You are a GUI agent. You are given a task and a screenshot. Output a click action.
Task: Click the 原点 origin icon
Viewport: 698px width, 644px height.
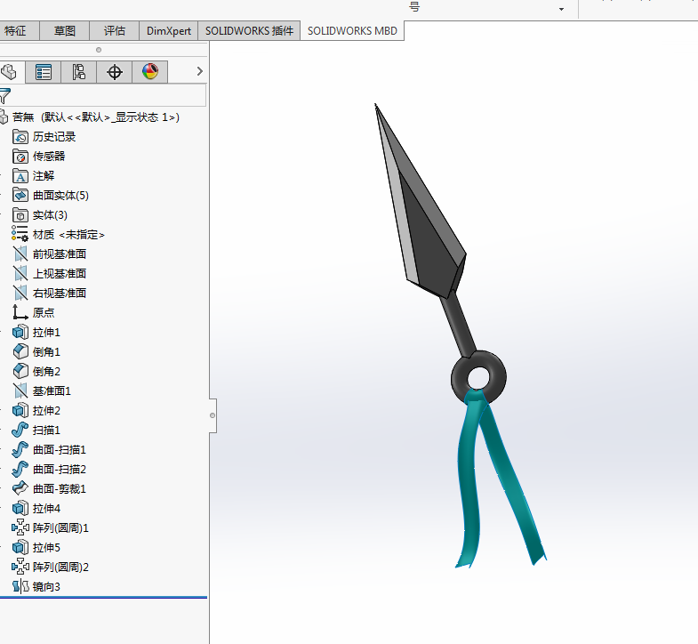(x=20, y=312)
